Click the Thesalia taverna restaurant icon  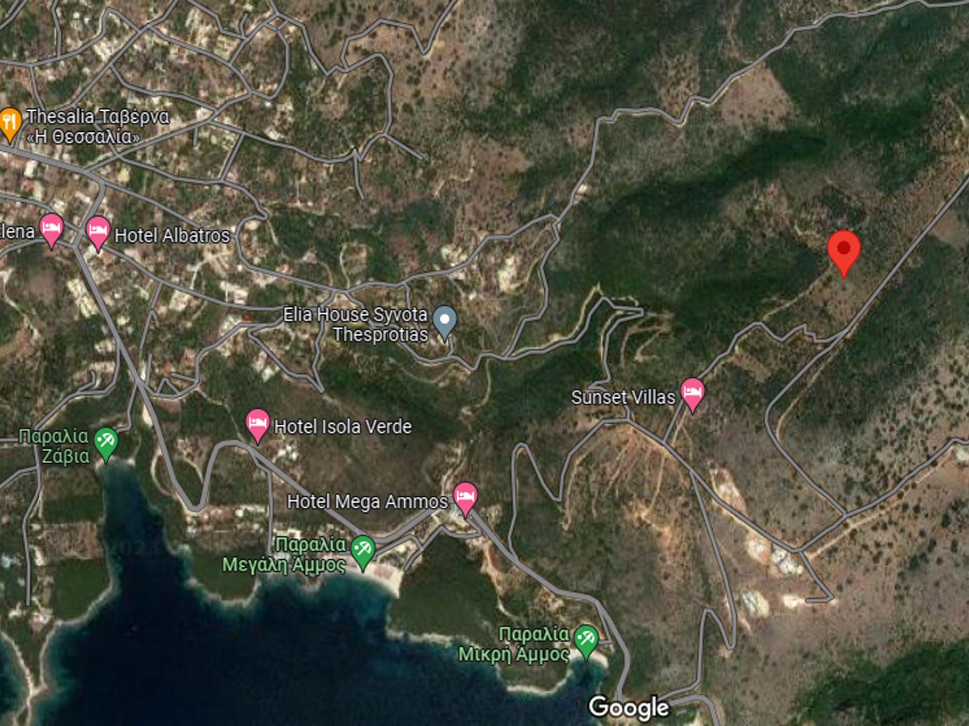tap(10, 125)
